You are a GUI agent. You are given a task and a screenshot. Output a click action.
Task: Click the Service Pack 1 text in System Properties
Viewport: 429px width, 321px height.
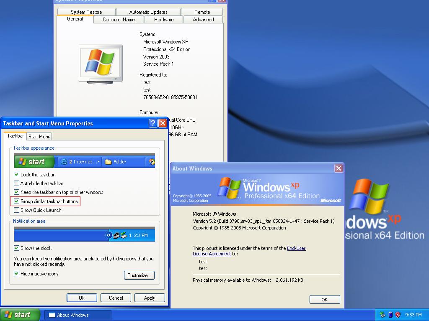pos(158,64)
